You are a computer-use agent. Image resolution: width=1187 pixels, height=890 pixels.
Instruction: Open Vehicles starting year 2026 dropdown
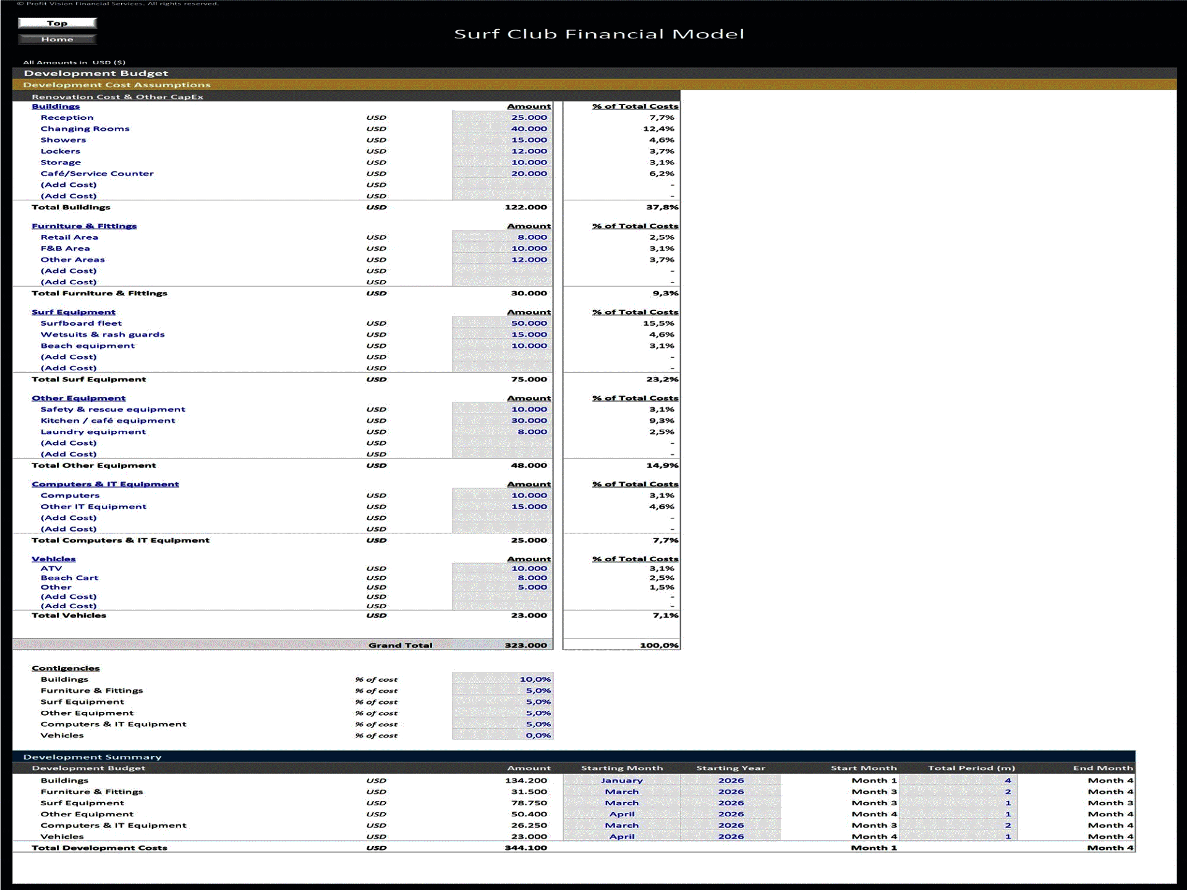(731, 836)
